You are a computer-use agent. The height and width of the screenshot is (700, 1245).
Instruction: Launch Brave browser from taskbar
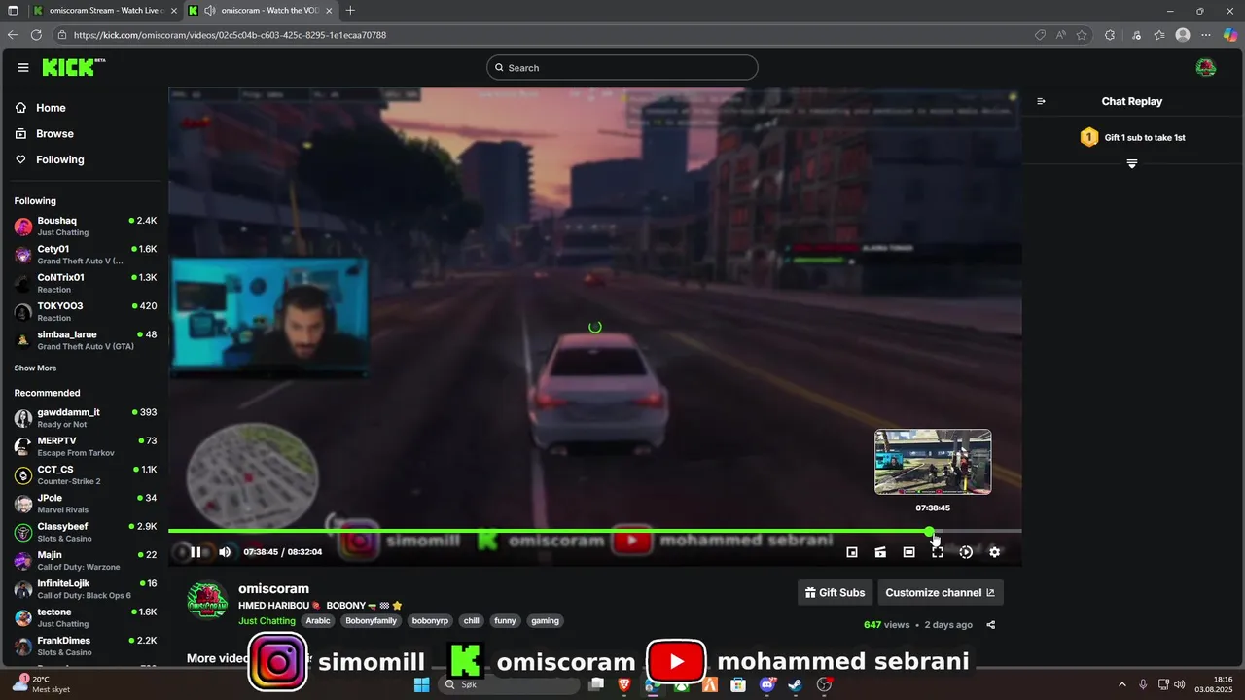pyautogui.click(x=623, y=685)
